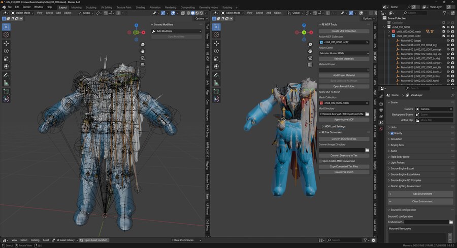Collapse ch04_010_0000.mdf2 tree item

click(x=389, y=36)
